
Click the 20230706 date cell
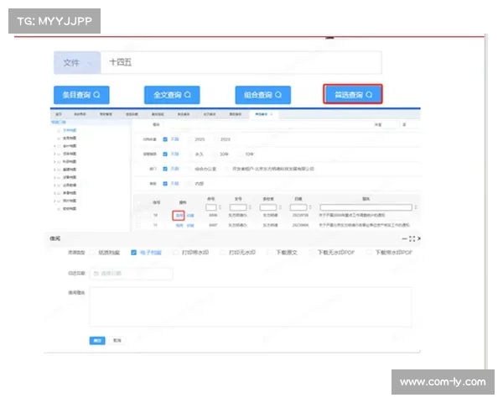tap(300, 215)
